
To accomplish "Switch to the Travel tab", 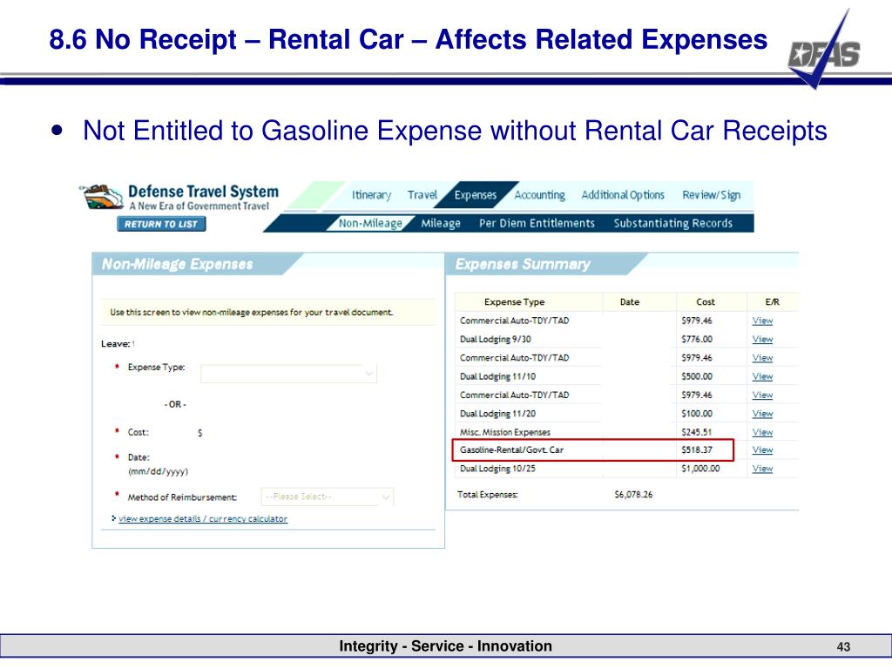I will click(422, 195).
